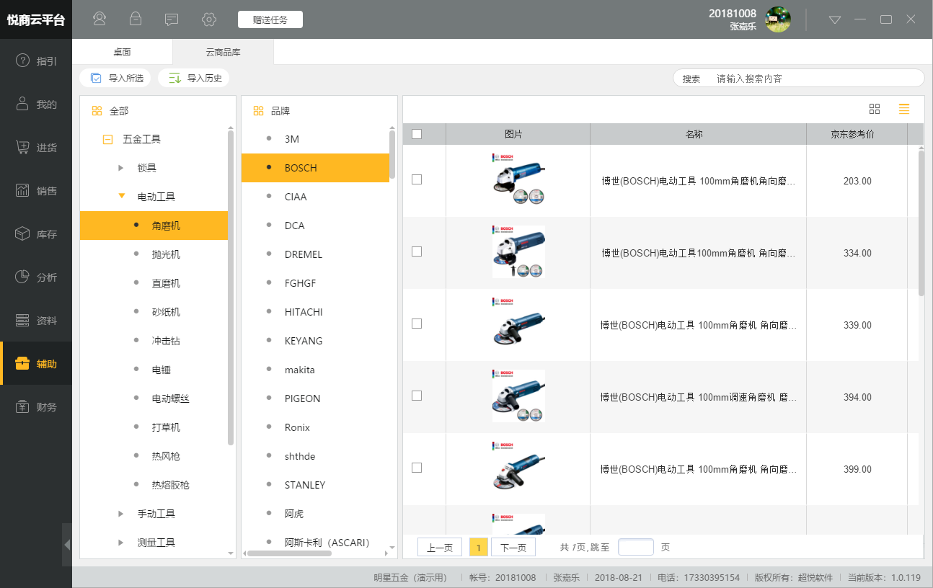This screenshot has height=588, width=933.
Task: Select the 冲击钻 category
Action: [154, 341]
